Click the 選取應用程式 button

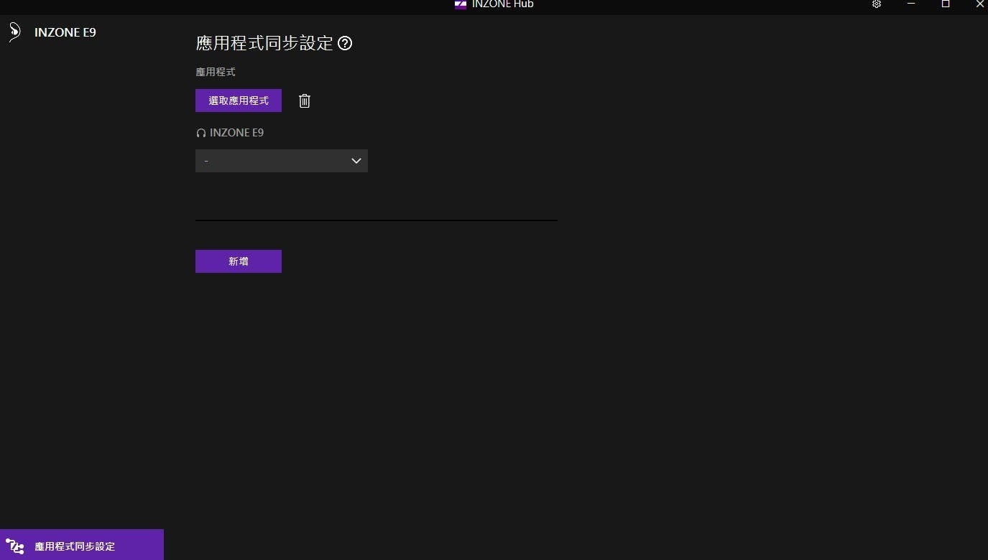(239, 101)
